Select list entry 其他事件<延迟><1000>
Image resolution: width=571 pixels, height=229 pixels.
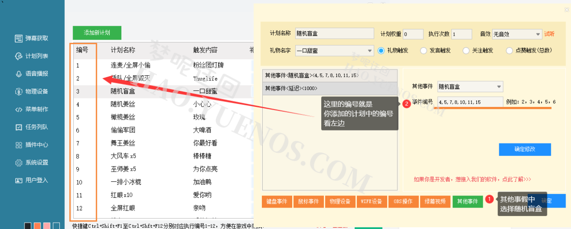(330, 88)
